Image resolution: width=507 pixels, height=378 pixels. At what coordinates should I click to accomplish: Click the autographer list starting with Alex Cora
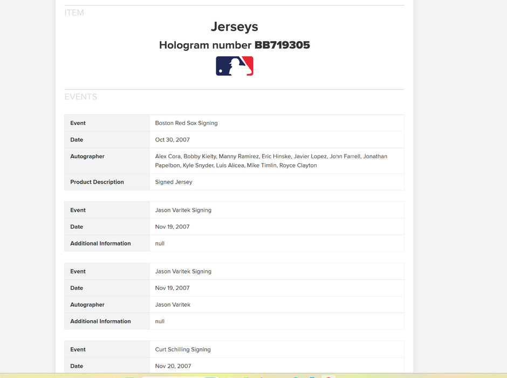pyautogui.click(x=271, y=160)
